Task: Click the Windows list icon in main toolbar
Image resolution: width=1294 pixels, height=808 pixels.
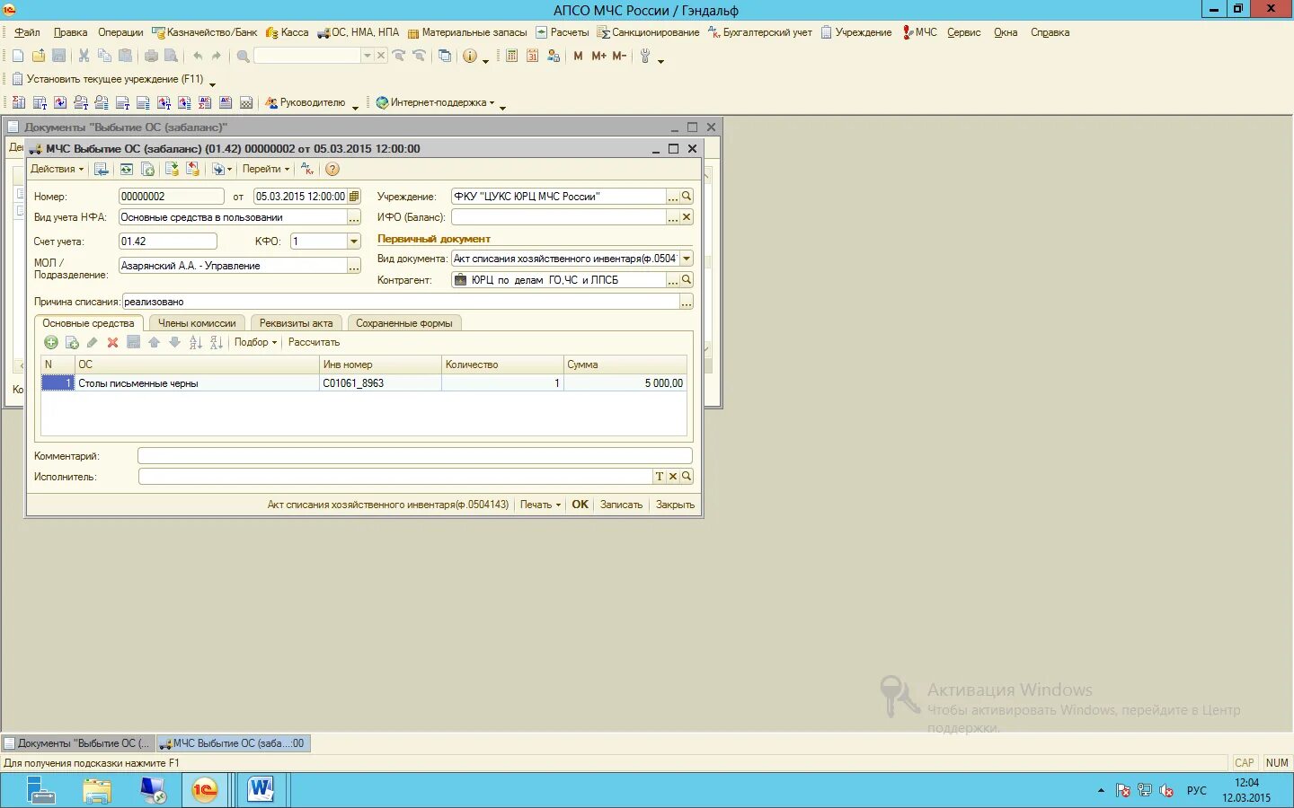Action: tap(445, 56)
